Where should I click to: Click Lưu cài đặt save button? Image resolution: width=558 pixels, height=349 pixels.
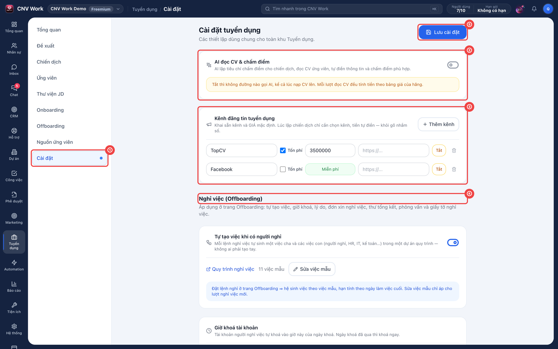pos(442,32)
